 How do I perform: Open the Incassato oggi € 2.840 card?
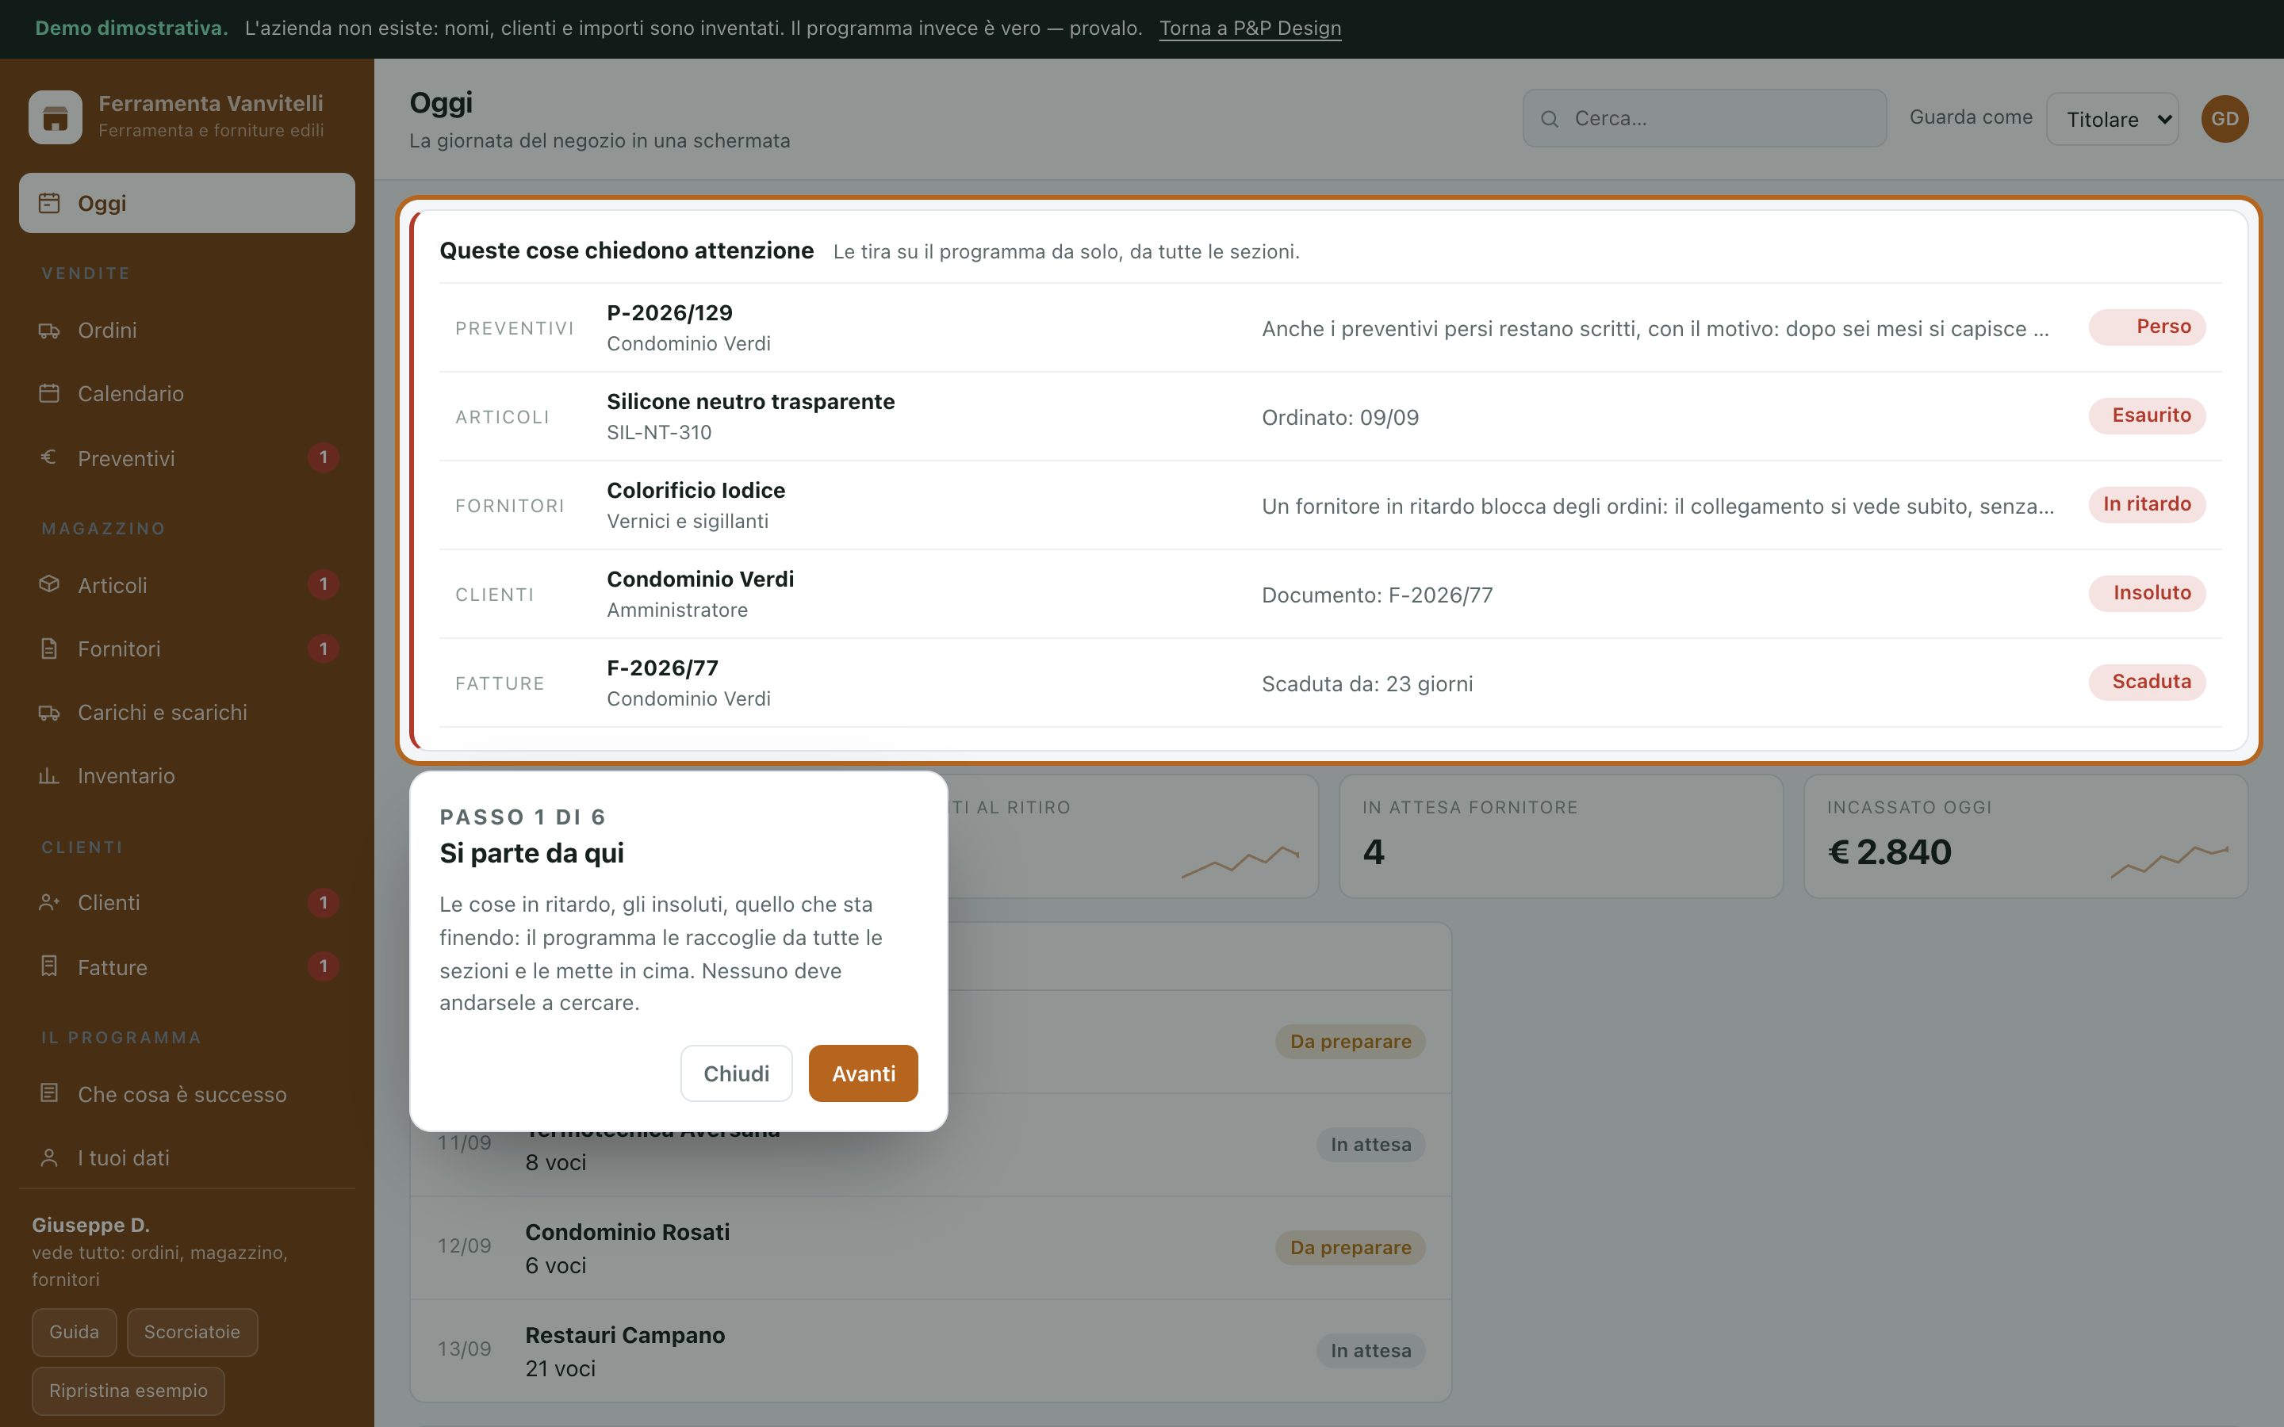[x=2025, y=836]
